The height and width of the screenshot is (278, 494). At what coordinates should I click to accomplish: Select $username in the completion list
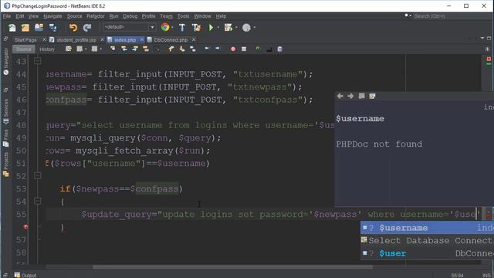tap(427, 228)
